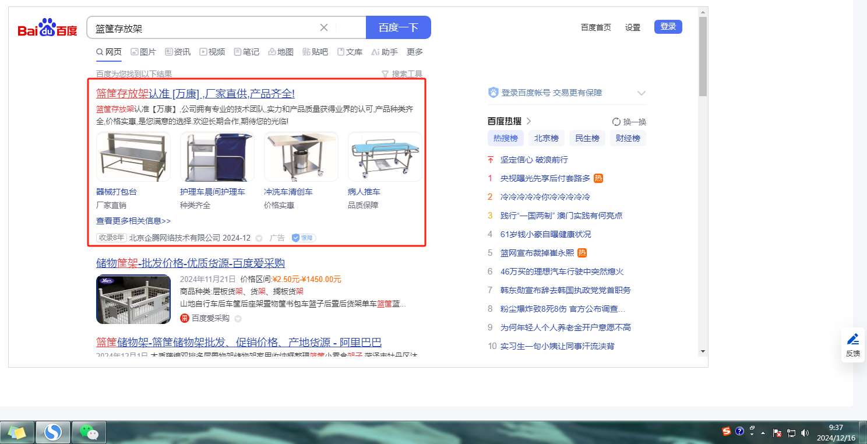Click the network tray icon

click(791, 433)
